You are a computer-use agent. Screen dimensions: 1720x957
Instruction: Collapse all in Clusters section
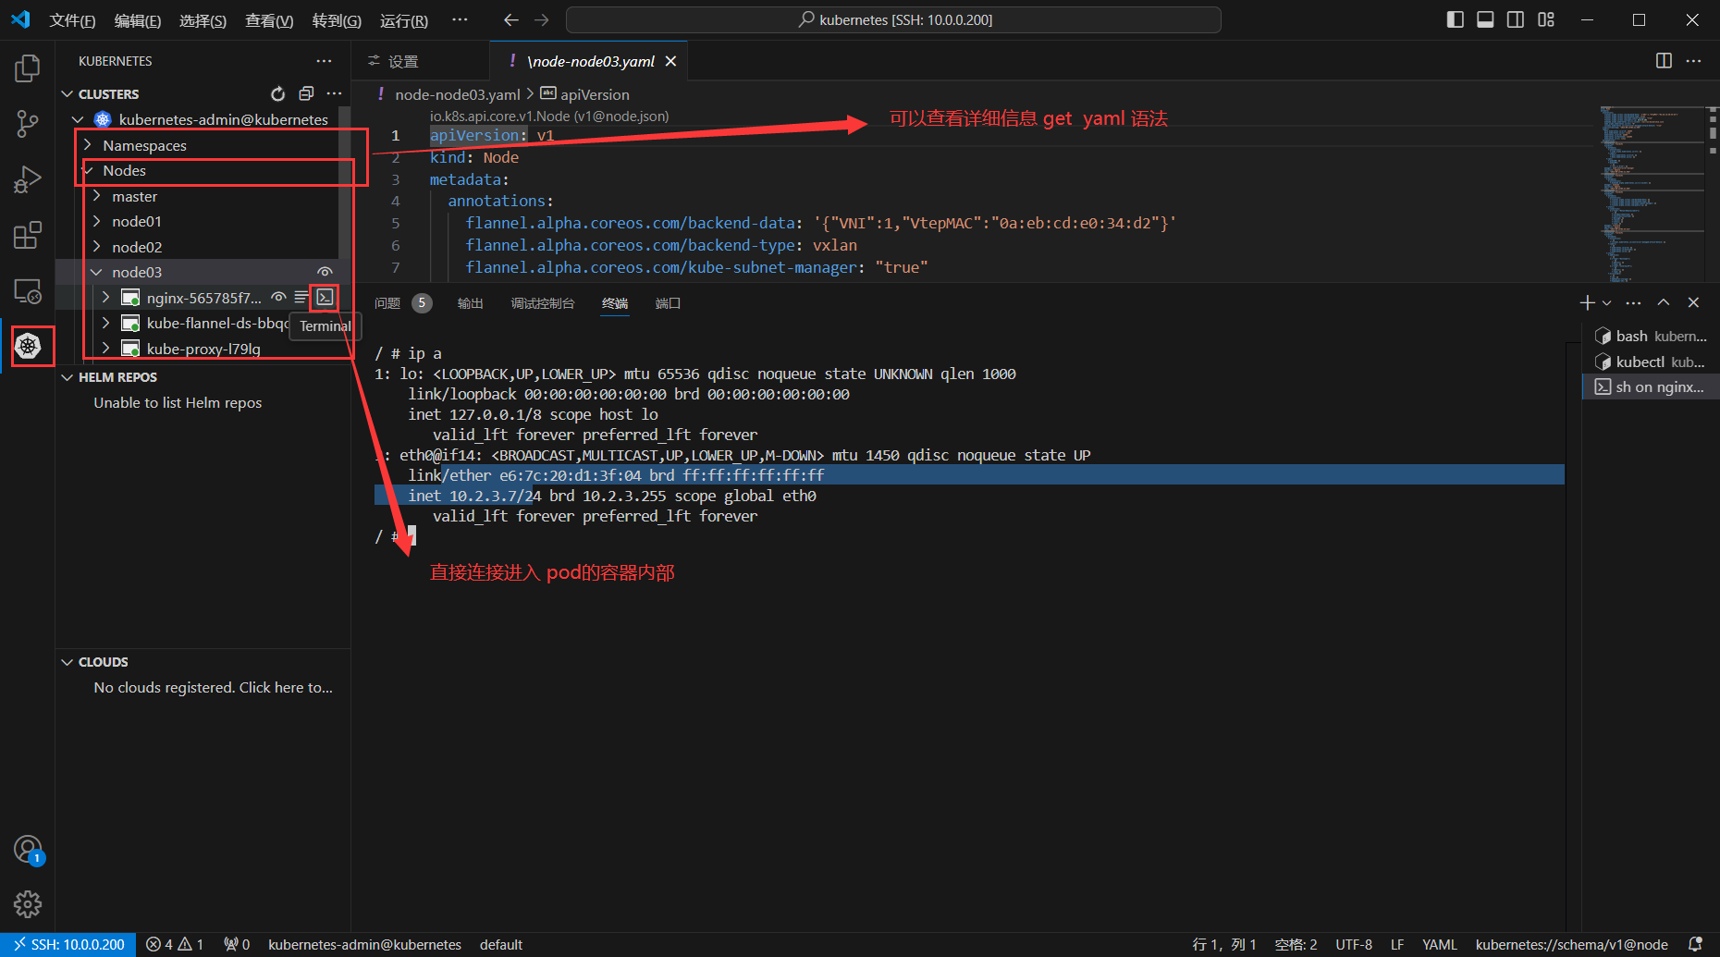306,93
